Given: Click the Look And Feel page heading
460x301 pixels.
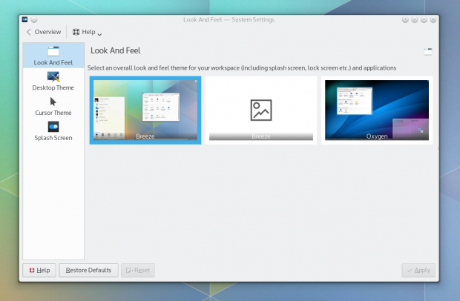Looking at the screenshot, I should pyautogui.click(x=115, y=50).
